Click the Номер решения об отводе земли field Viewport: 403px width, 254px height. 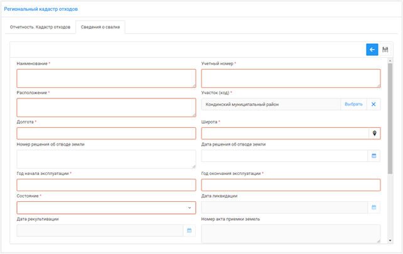(x=105, y=159)
